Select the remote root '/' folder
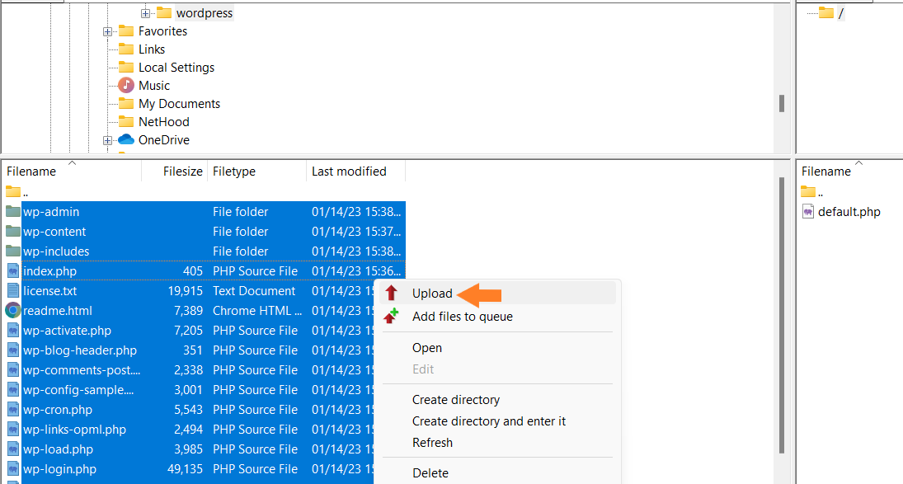 [x=841, y=13]
